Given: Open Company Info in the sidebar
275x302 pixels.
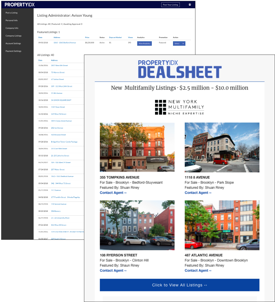Looking at the screenshot, I should [12, 28].
